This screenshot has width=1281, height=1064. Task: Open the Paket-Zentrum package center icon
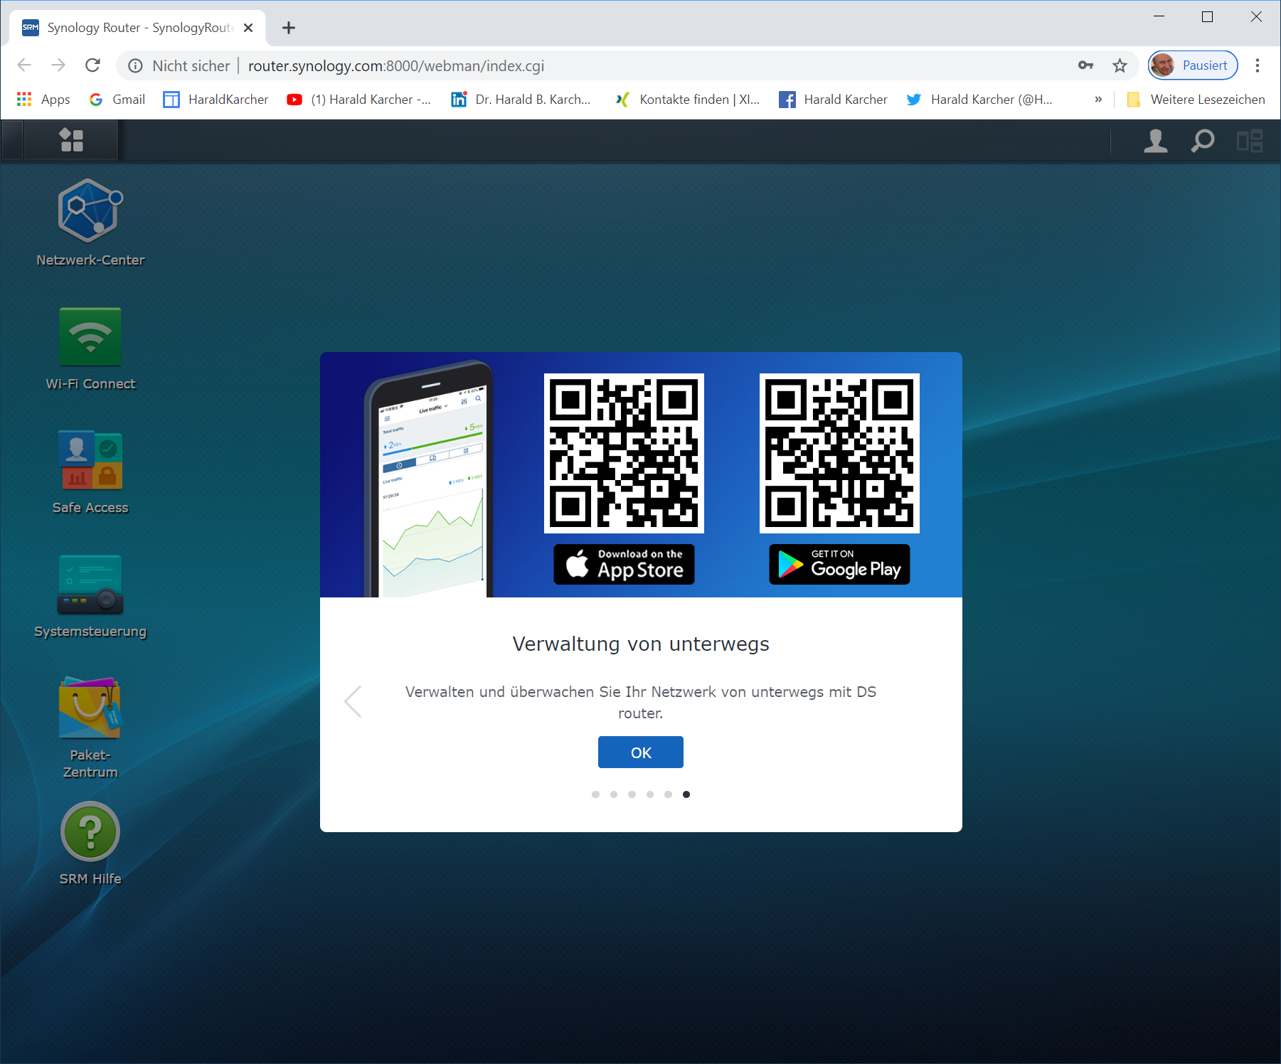click(x=90, y=708)
